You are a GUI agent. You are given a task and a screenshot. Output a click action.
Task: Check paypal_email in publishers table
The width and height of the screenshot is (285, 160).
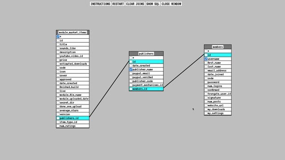tap(131, 73)
